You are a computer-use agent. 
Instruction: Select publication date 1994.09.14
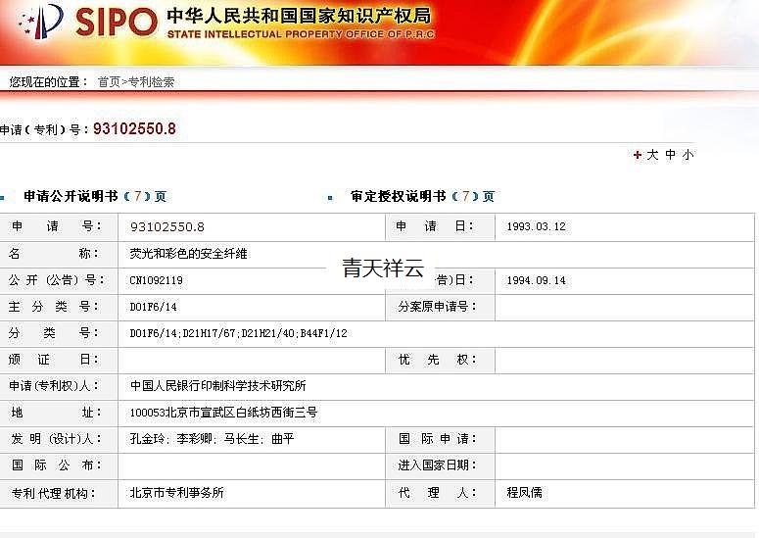click(537, 280)
